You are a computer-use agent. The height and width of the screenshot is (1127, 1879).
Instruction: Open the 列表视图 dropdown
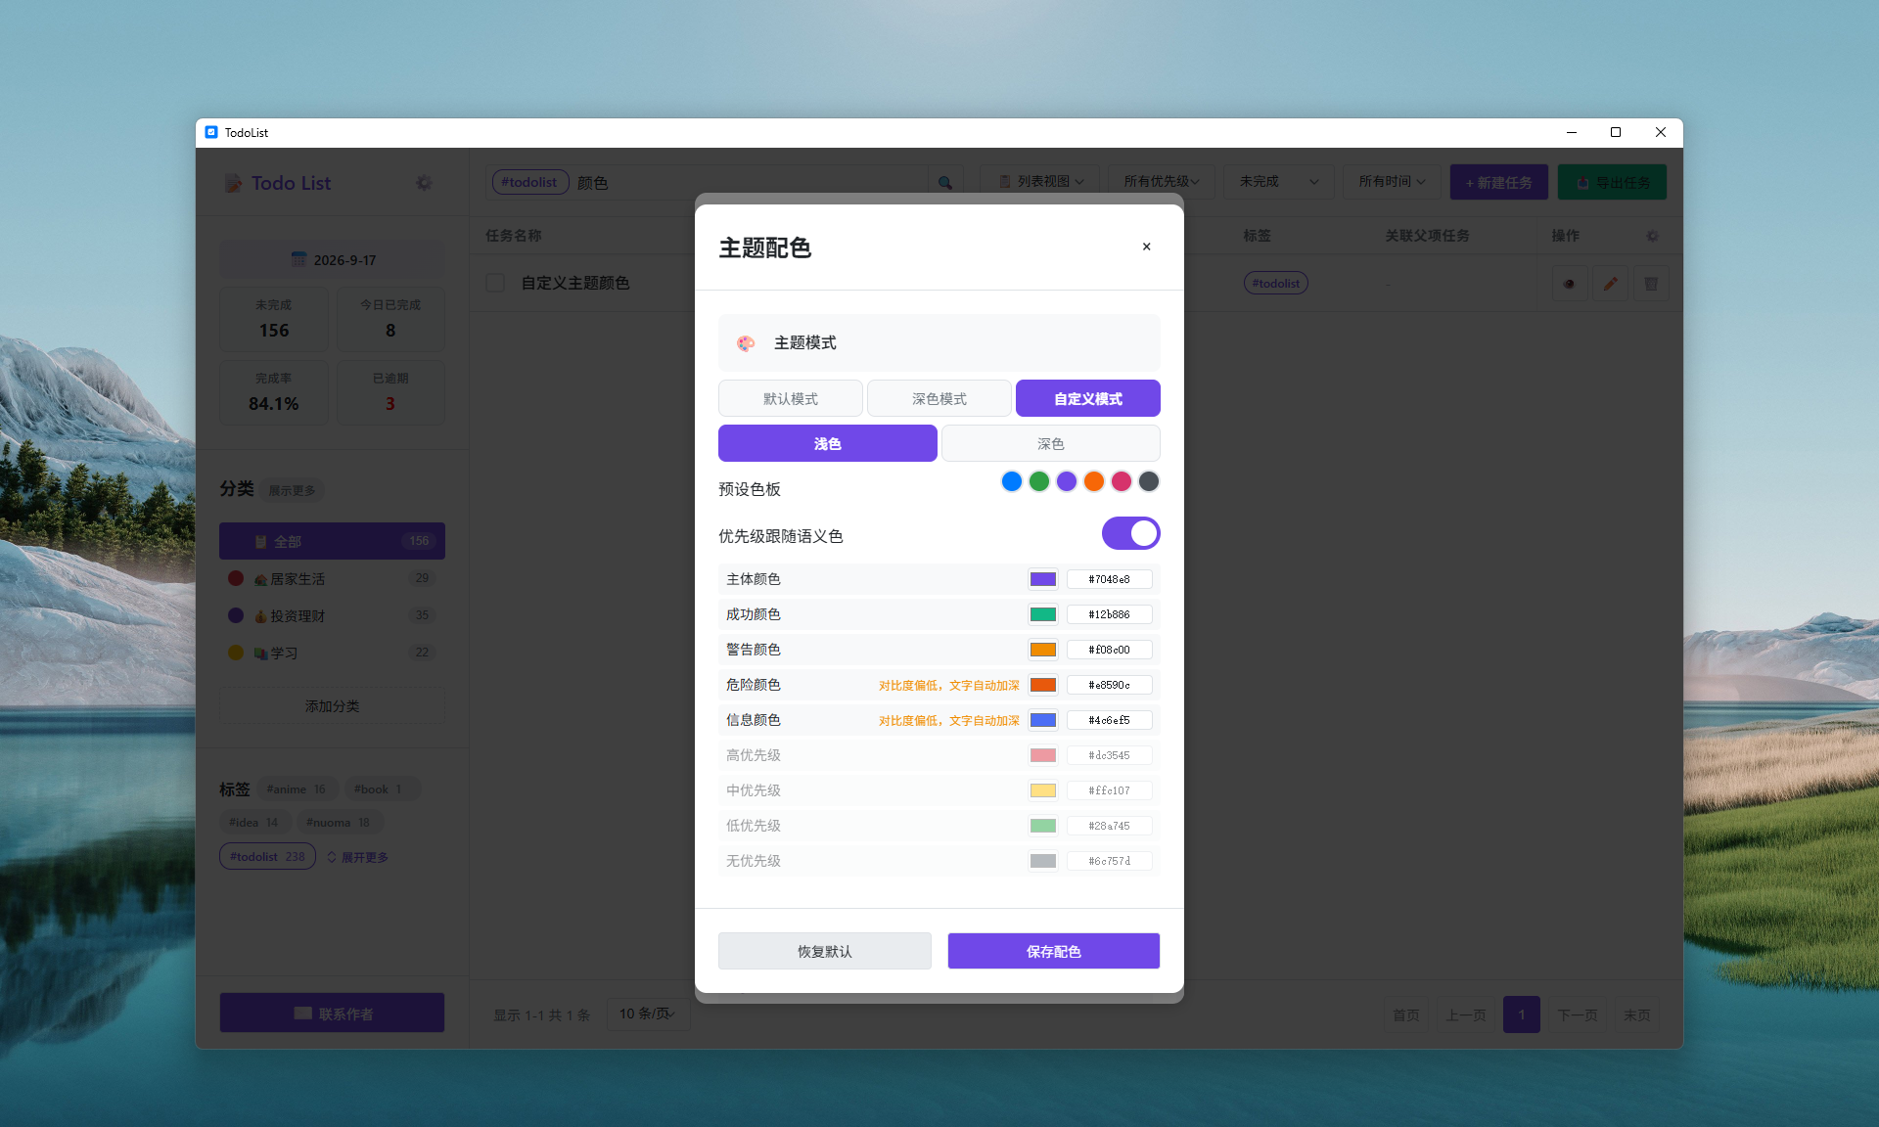point(1041,182)
